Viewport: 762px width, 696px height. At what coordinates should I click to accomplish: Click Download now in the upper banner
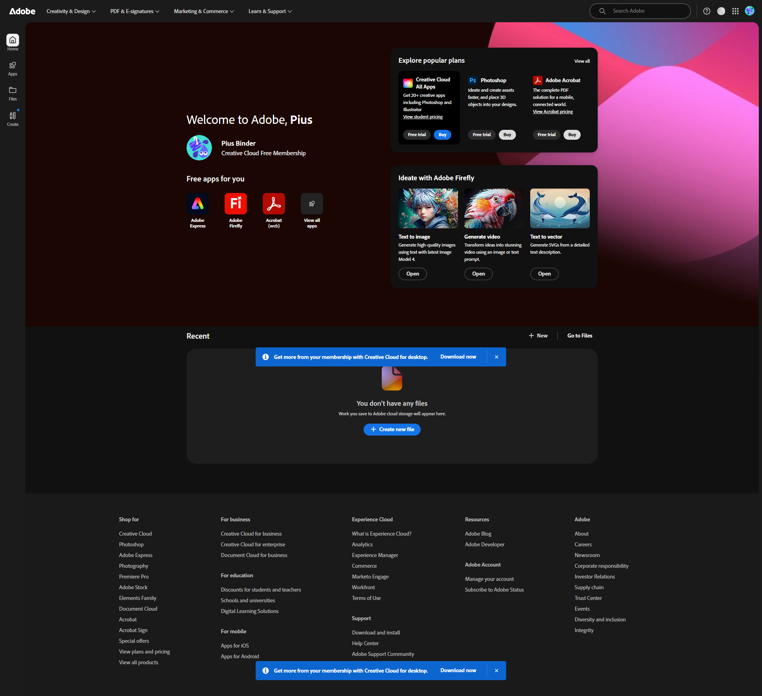click(458, 357)
